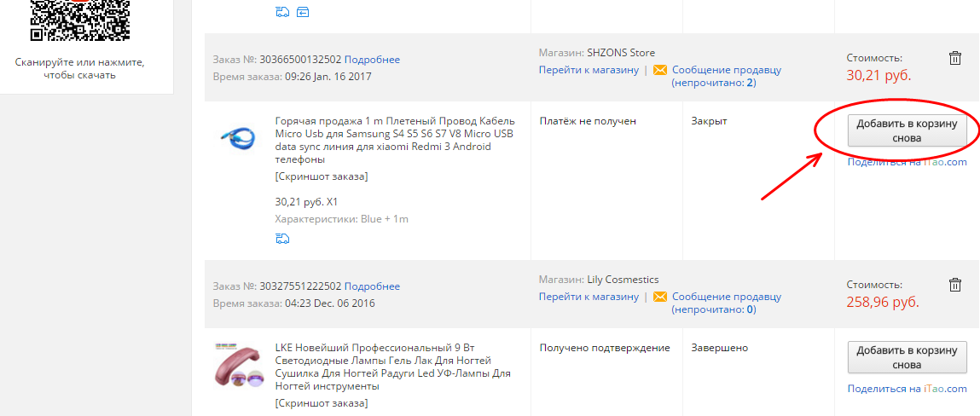Click the return box icon at top
Image resolution: width=980 pixels, height=416 pixels.
click(303, 12)
